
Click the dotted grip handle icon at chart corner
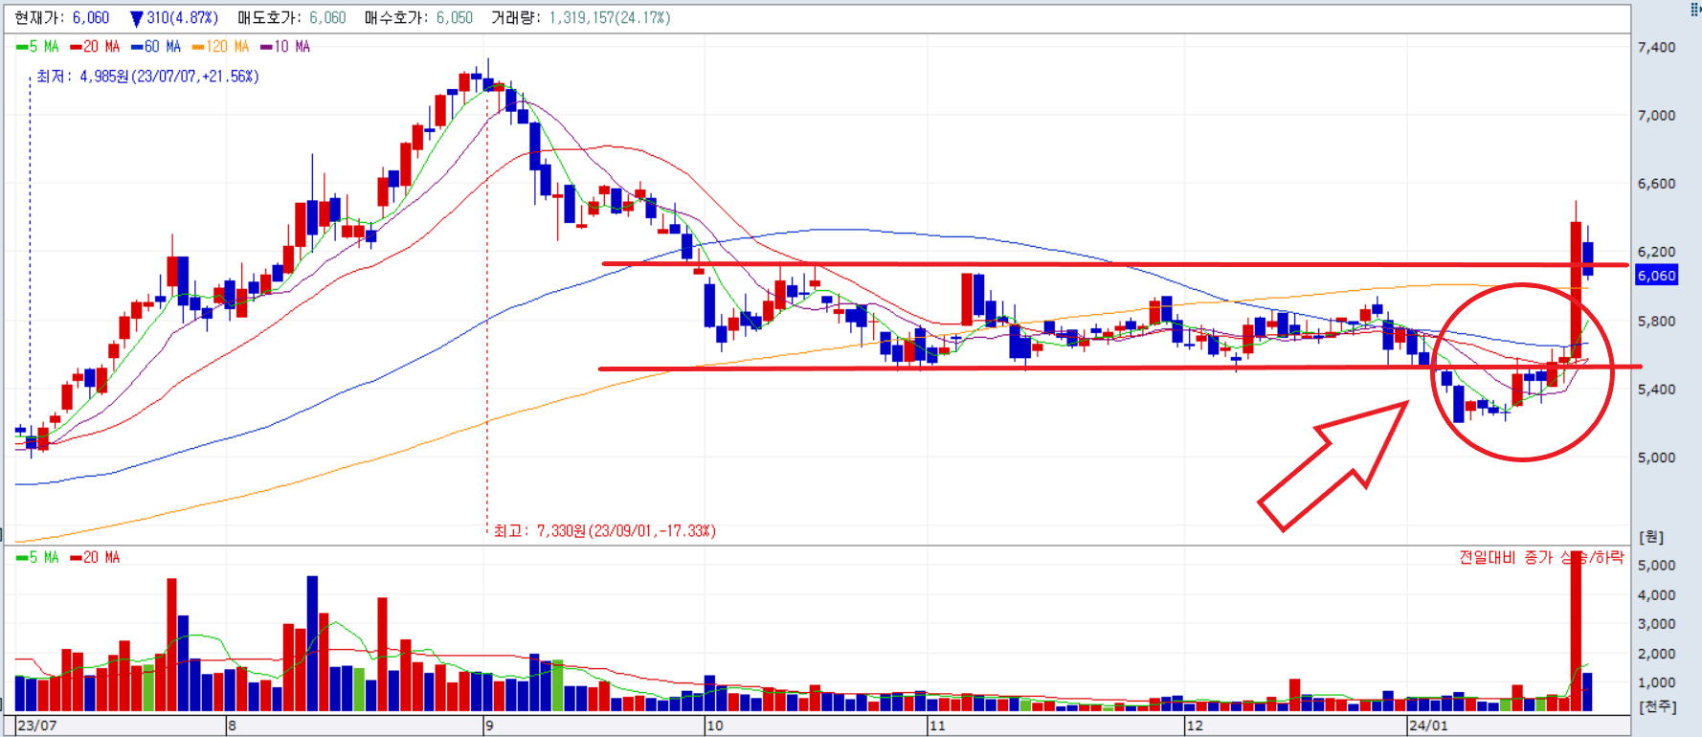(1695, 10)
